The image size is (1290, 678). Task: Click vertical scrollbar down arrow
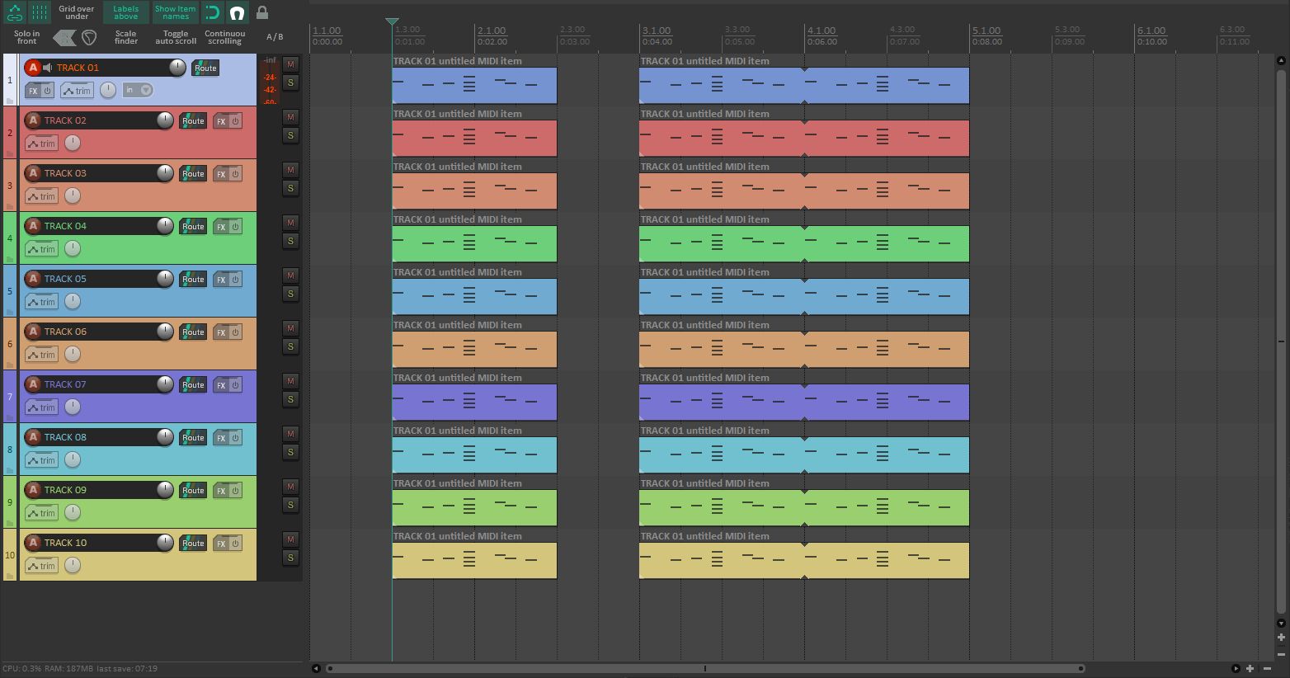click(x=1281, y=624)
